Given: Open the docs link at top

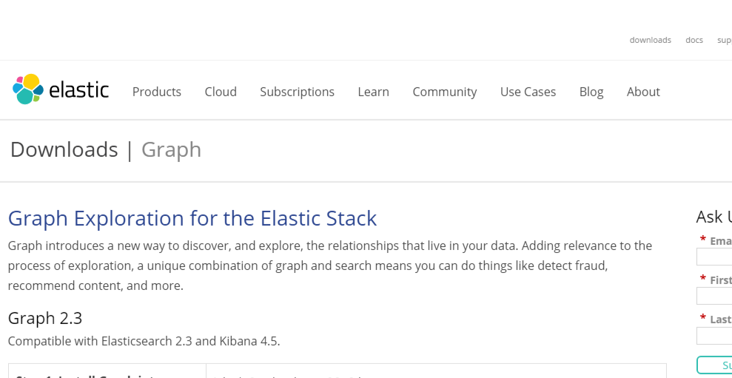Looking at the screenshot, I should (694, 40).
